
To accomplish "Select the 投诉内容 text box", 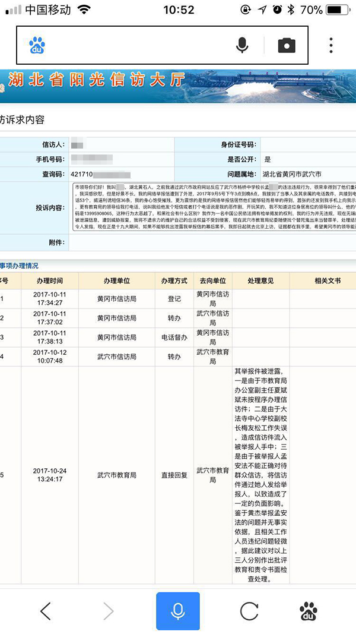I will tap(214, 208).
